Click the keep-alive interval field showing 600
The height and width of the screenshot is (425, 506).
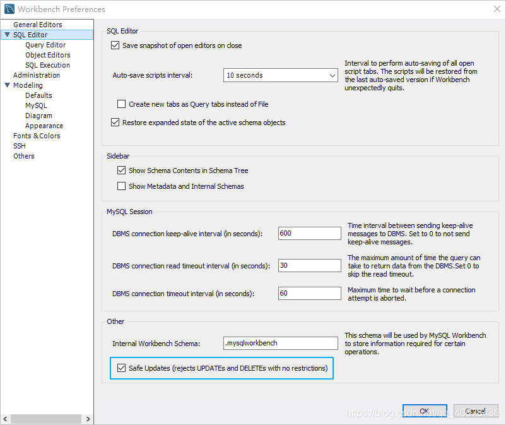[x=310, y=233]
